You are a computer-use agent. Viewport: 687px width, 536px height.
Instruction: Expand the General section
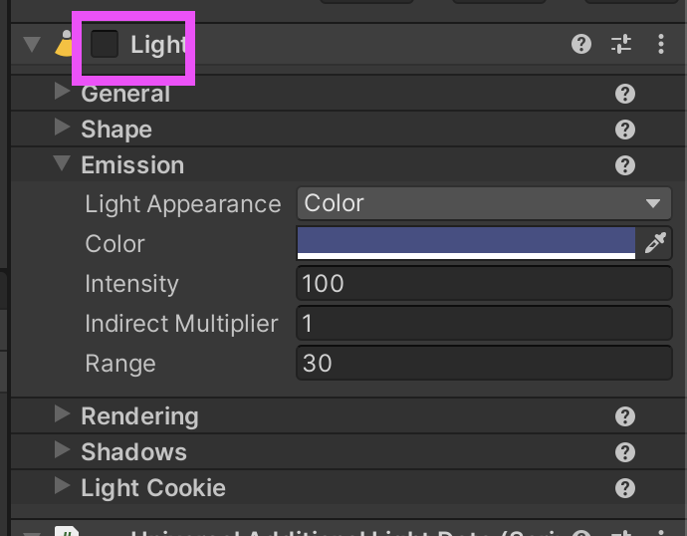[62, 91]
